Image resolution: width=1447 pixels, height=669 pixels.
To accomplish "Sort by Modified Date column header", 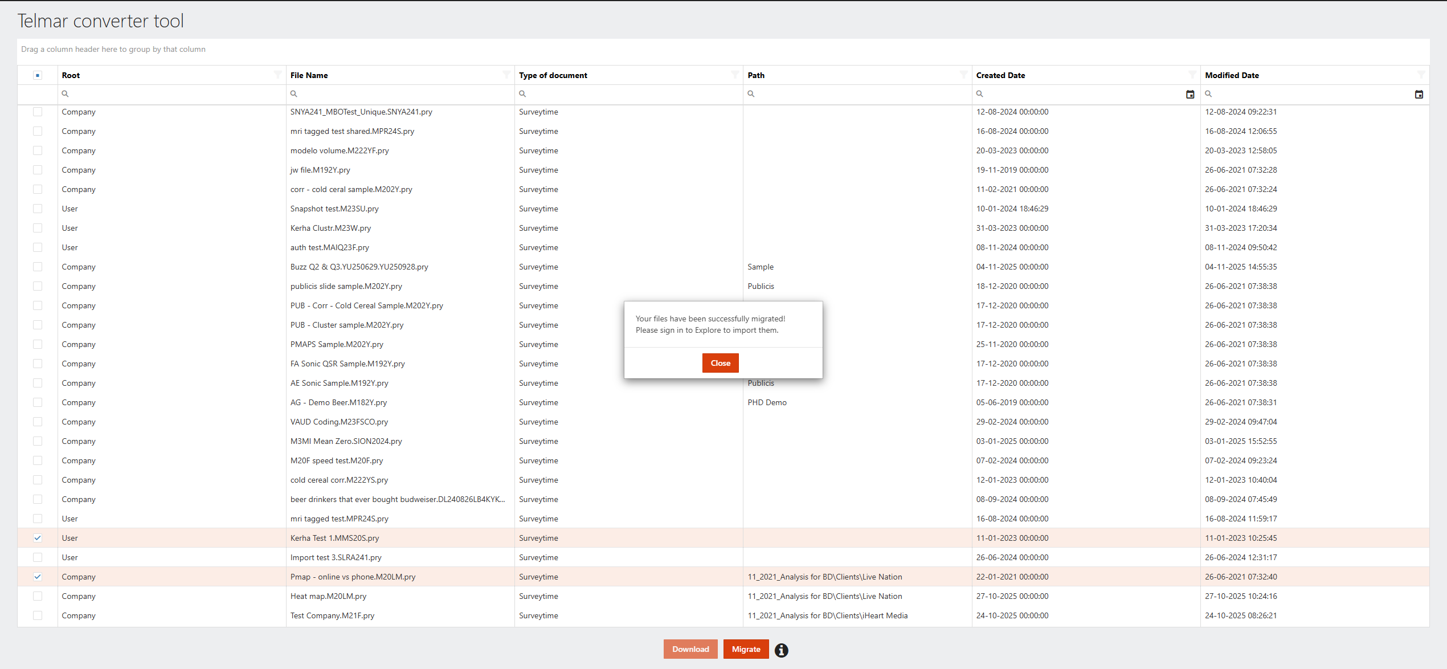I will coord(1232,75).
